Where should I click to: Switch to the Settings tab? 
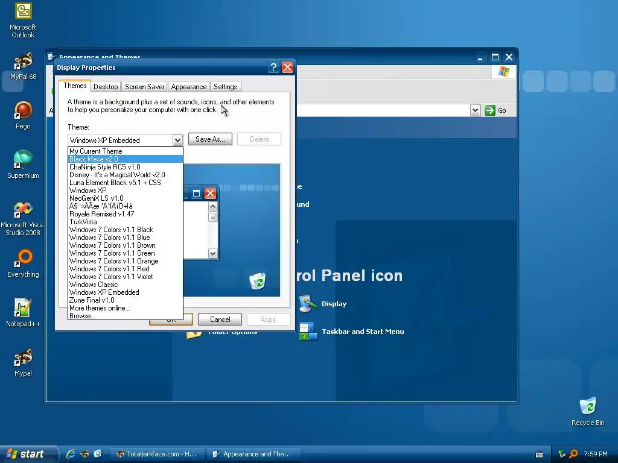click(x=225, y=87)
